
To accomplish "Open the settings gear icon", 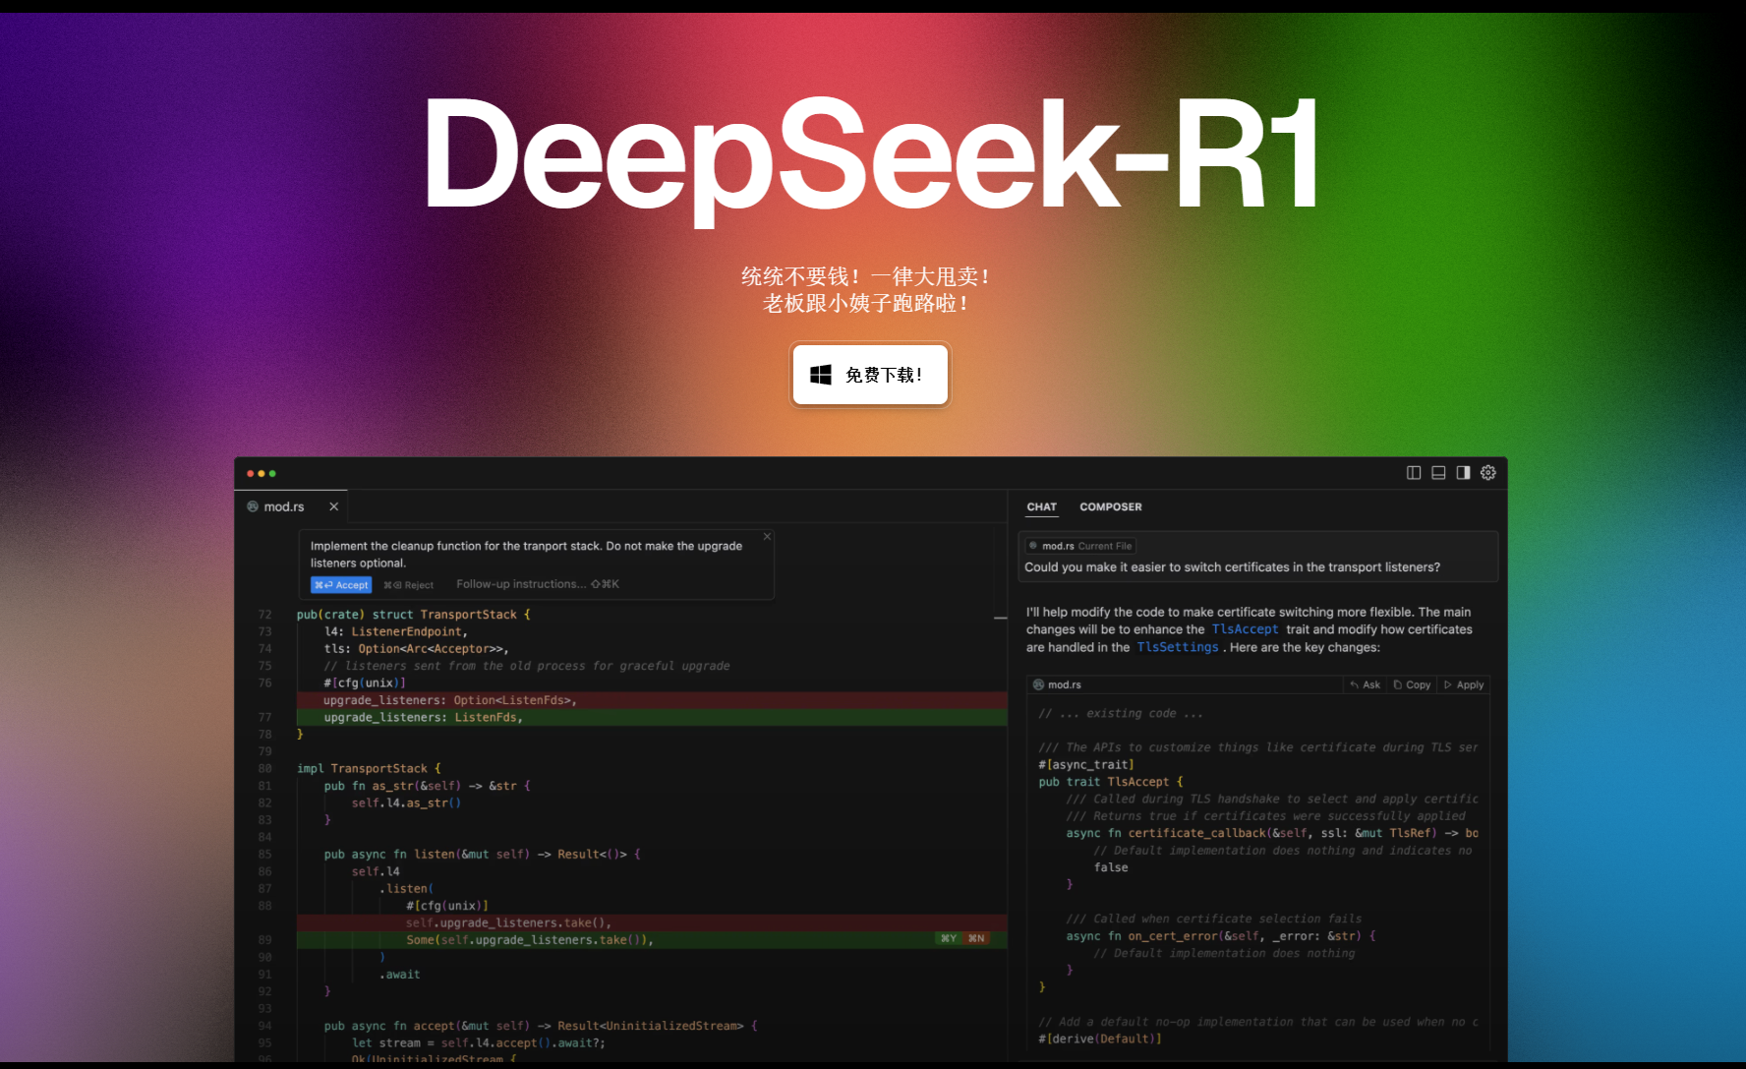I will (1487, 472).
